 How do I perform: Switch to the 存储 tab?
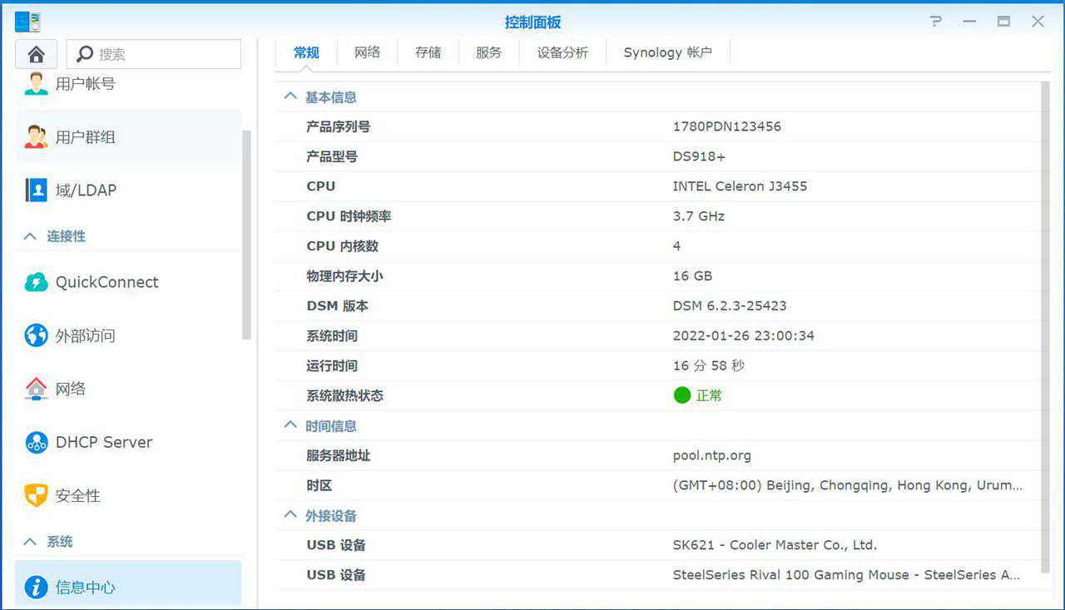[428, 52]
